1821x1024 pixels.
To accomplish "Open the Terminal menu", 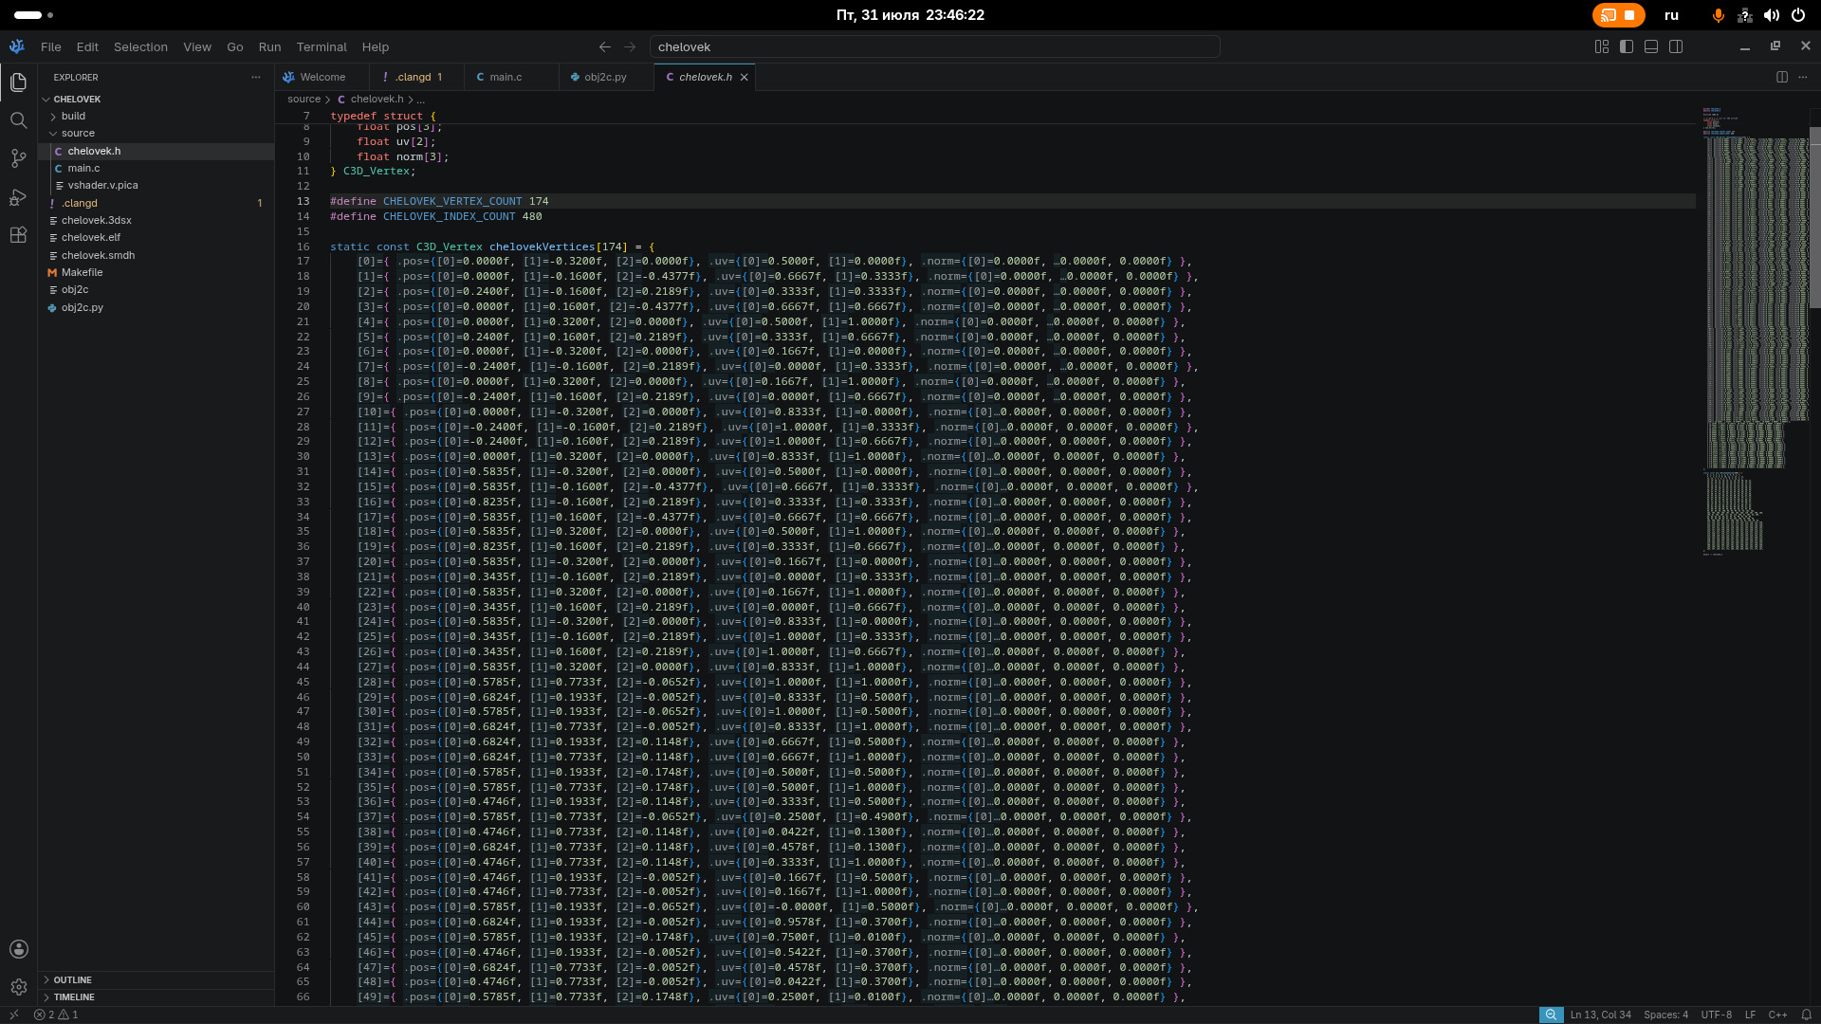I will (x=322, y=46).
